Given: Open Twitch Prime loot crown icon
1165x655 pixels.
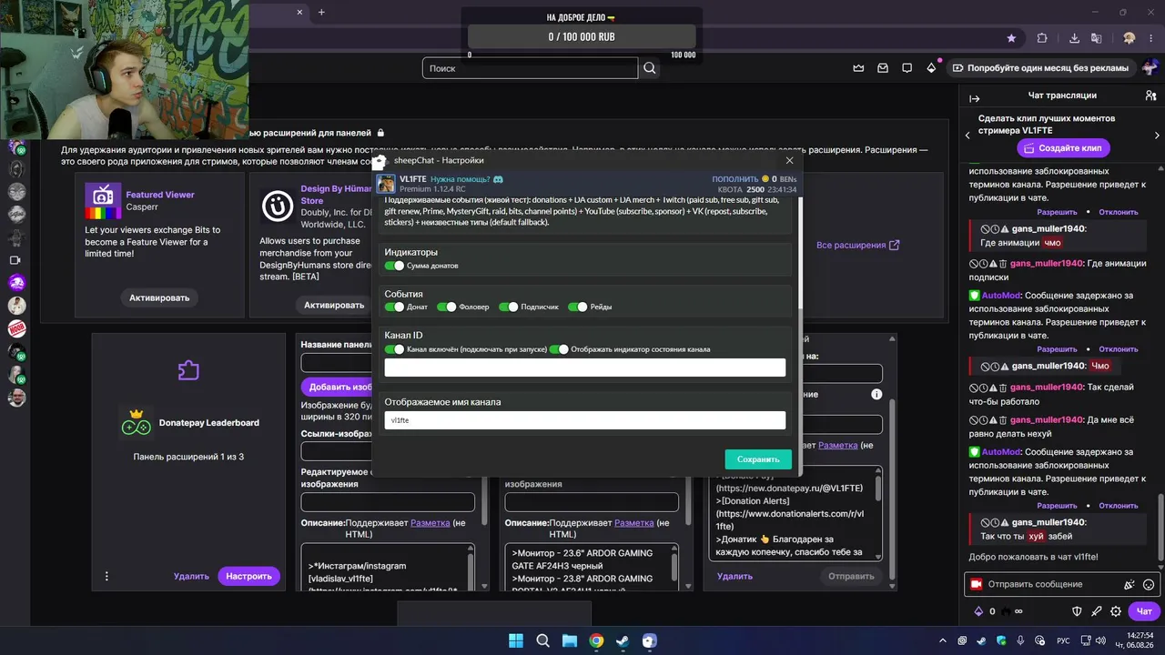Looking at the screenshot, I should (858, 68).
